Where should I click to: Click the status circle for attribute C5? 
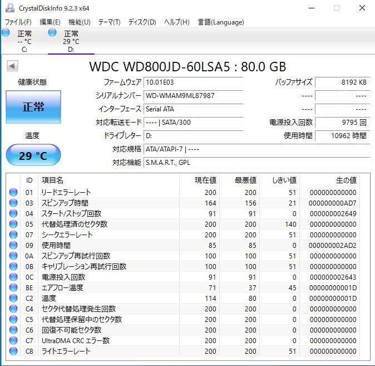click(x=13, y=319)
